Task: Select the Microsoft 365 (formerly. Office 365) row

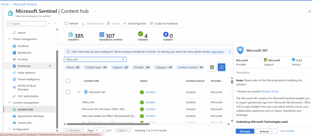Action: [147, 109]
